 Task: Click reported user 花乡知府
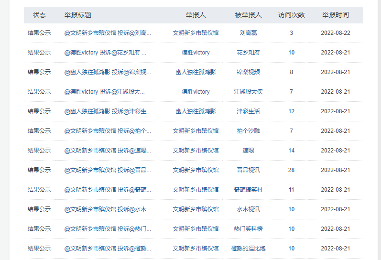coord(248,53)
